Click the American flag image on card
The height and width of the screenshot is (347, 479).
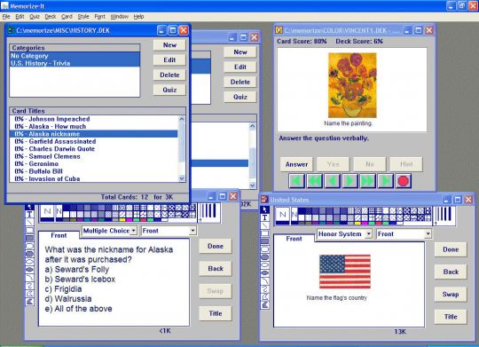pyautogui.click(x=345, y=272)
